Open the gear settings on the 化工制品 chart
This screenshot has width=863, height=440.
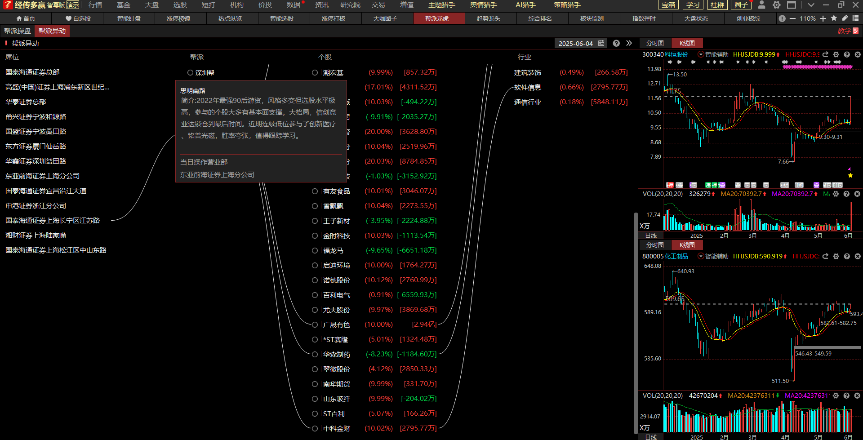coord(836,256)
